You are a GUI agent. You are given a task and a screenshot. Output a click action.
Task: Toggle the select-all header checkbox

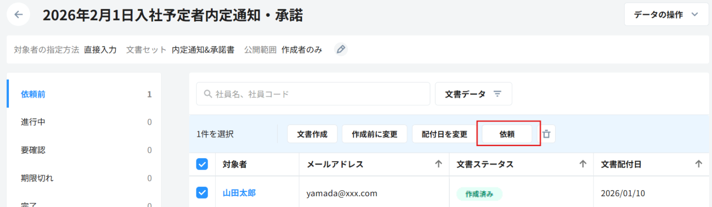202,164
